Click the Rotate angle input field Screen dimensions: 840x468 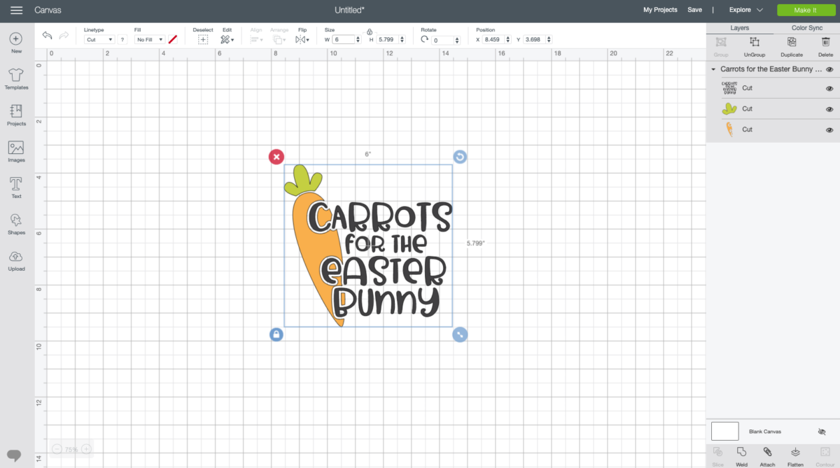coord(442,40)
